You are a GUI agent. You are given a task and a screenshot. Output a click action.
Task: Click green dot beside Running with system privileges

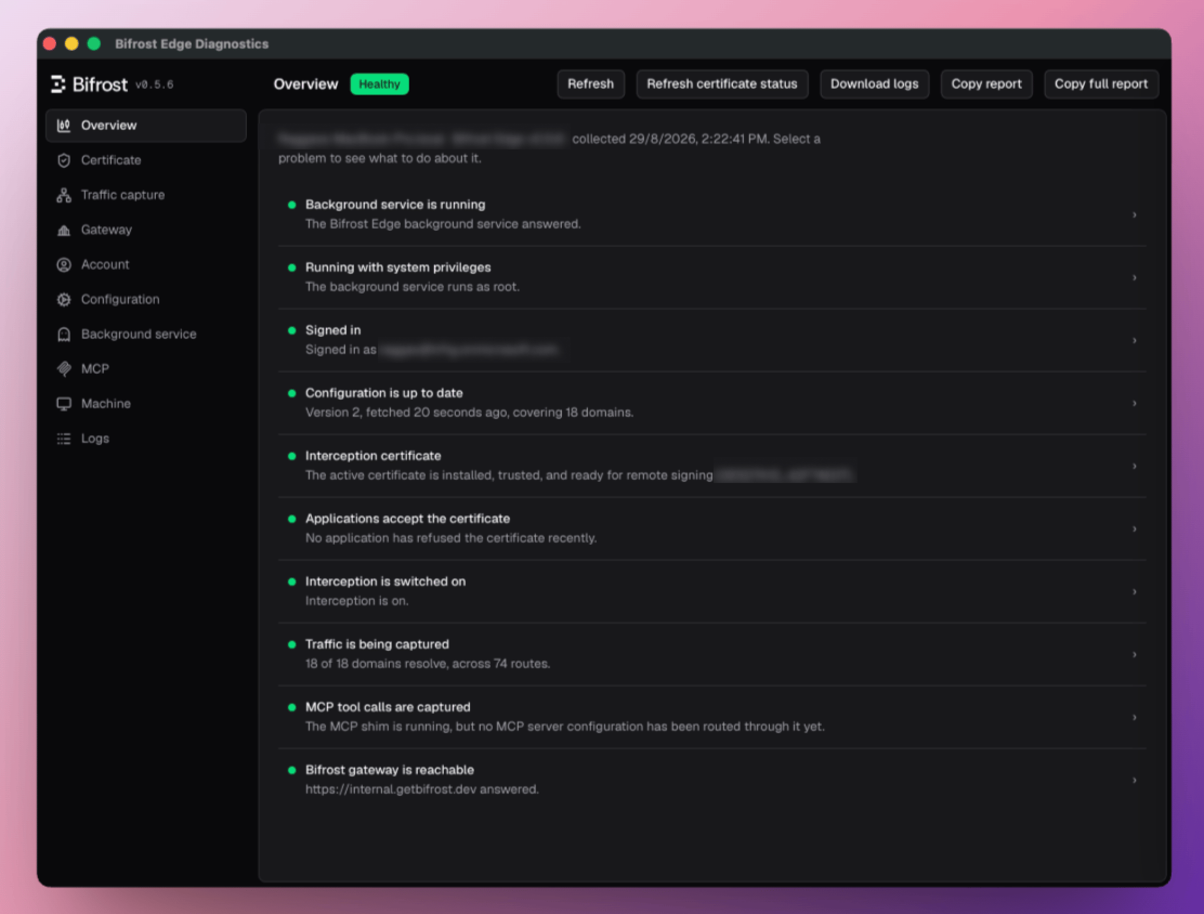click(292, 268)
